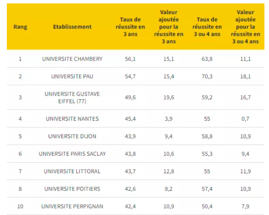Select the UNIVERSITE LITTORAL cell
The image size is (269, 215).
point(72,171)
